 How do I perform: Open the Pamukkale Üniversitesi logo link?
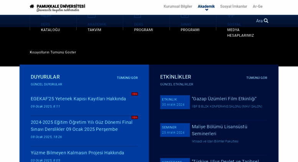(x=61, y=8)
